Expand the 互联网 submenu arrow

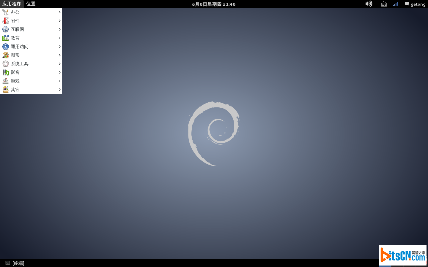(60, 29)
